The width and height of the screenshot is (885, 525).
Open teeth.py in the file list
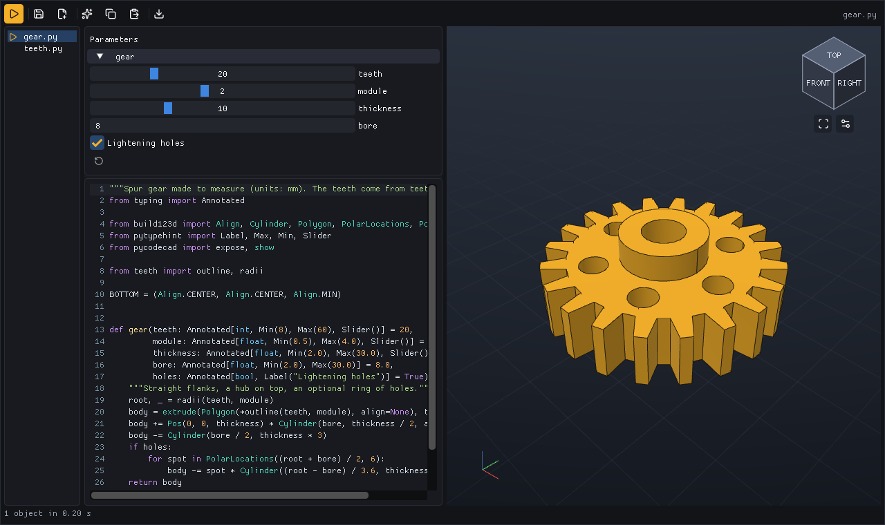pos(43,48)
